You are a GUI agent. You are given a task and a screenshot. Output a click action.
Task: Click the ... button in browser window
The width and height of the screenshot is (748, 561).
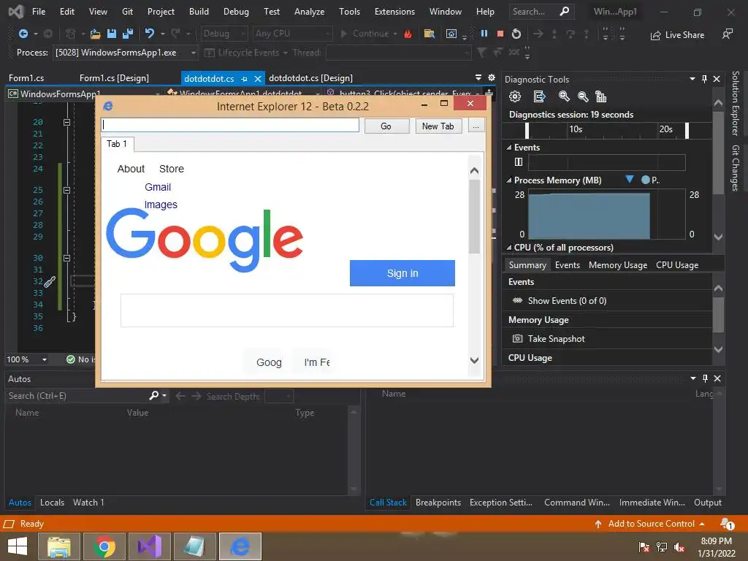(476, 126)
